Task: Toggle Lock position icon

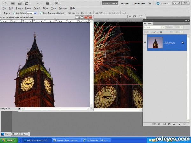Action: point(158,32)
